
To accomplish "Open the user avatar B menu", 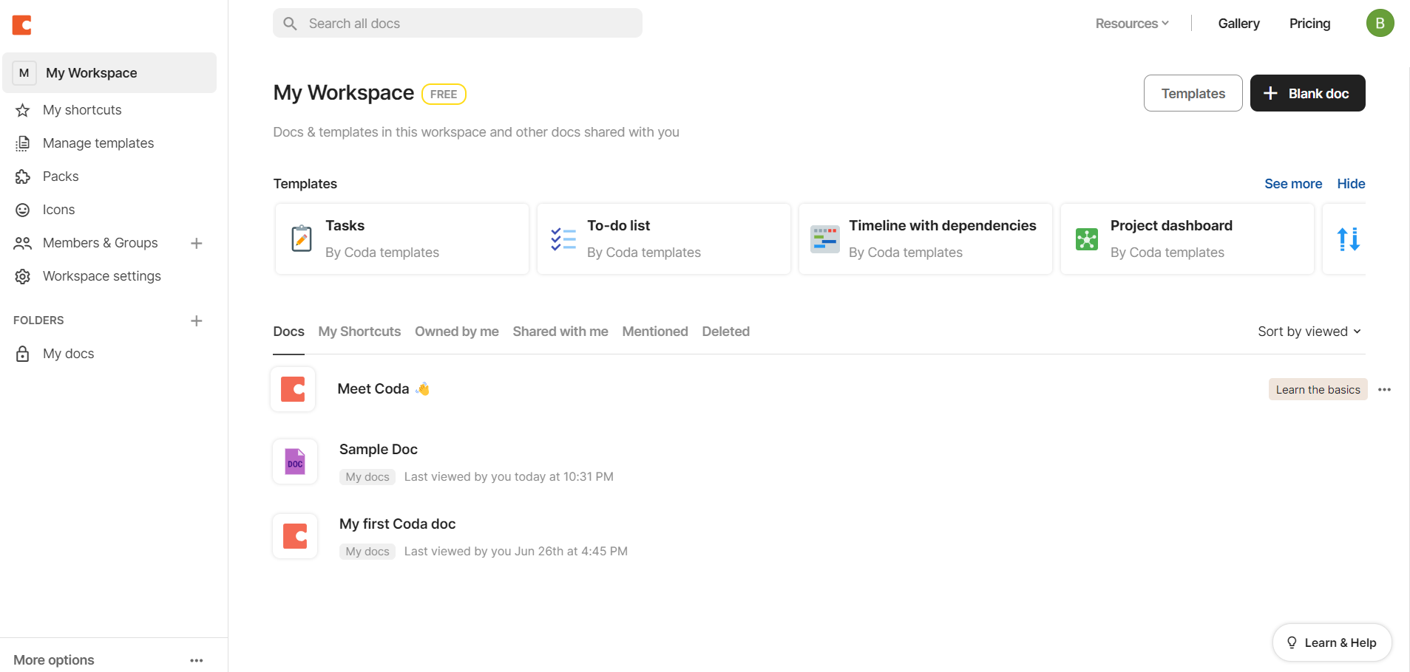I will click(1380, 23).
